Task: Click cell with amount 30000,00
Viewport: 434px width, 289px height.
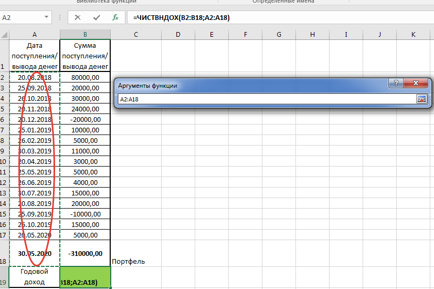Action: pyautogui.click(x=85, y=98)
